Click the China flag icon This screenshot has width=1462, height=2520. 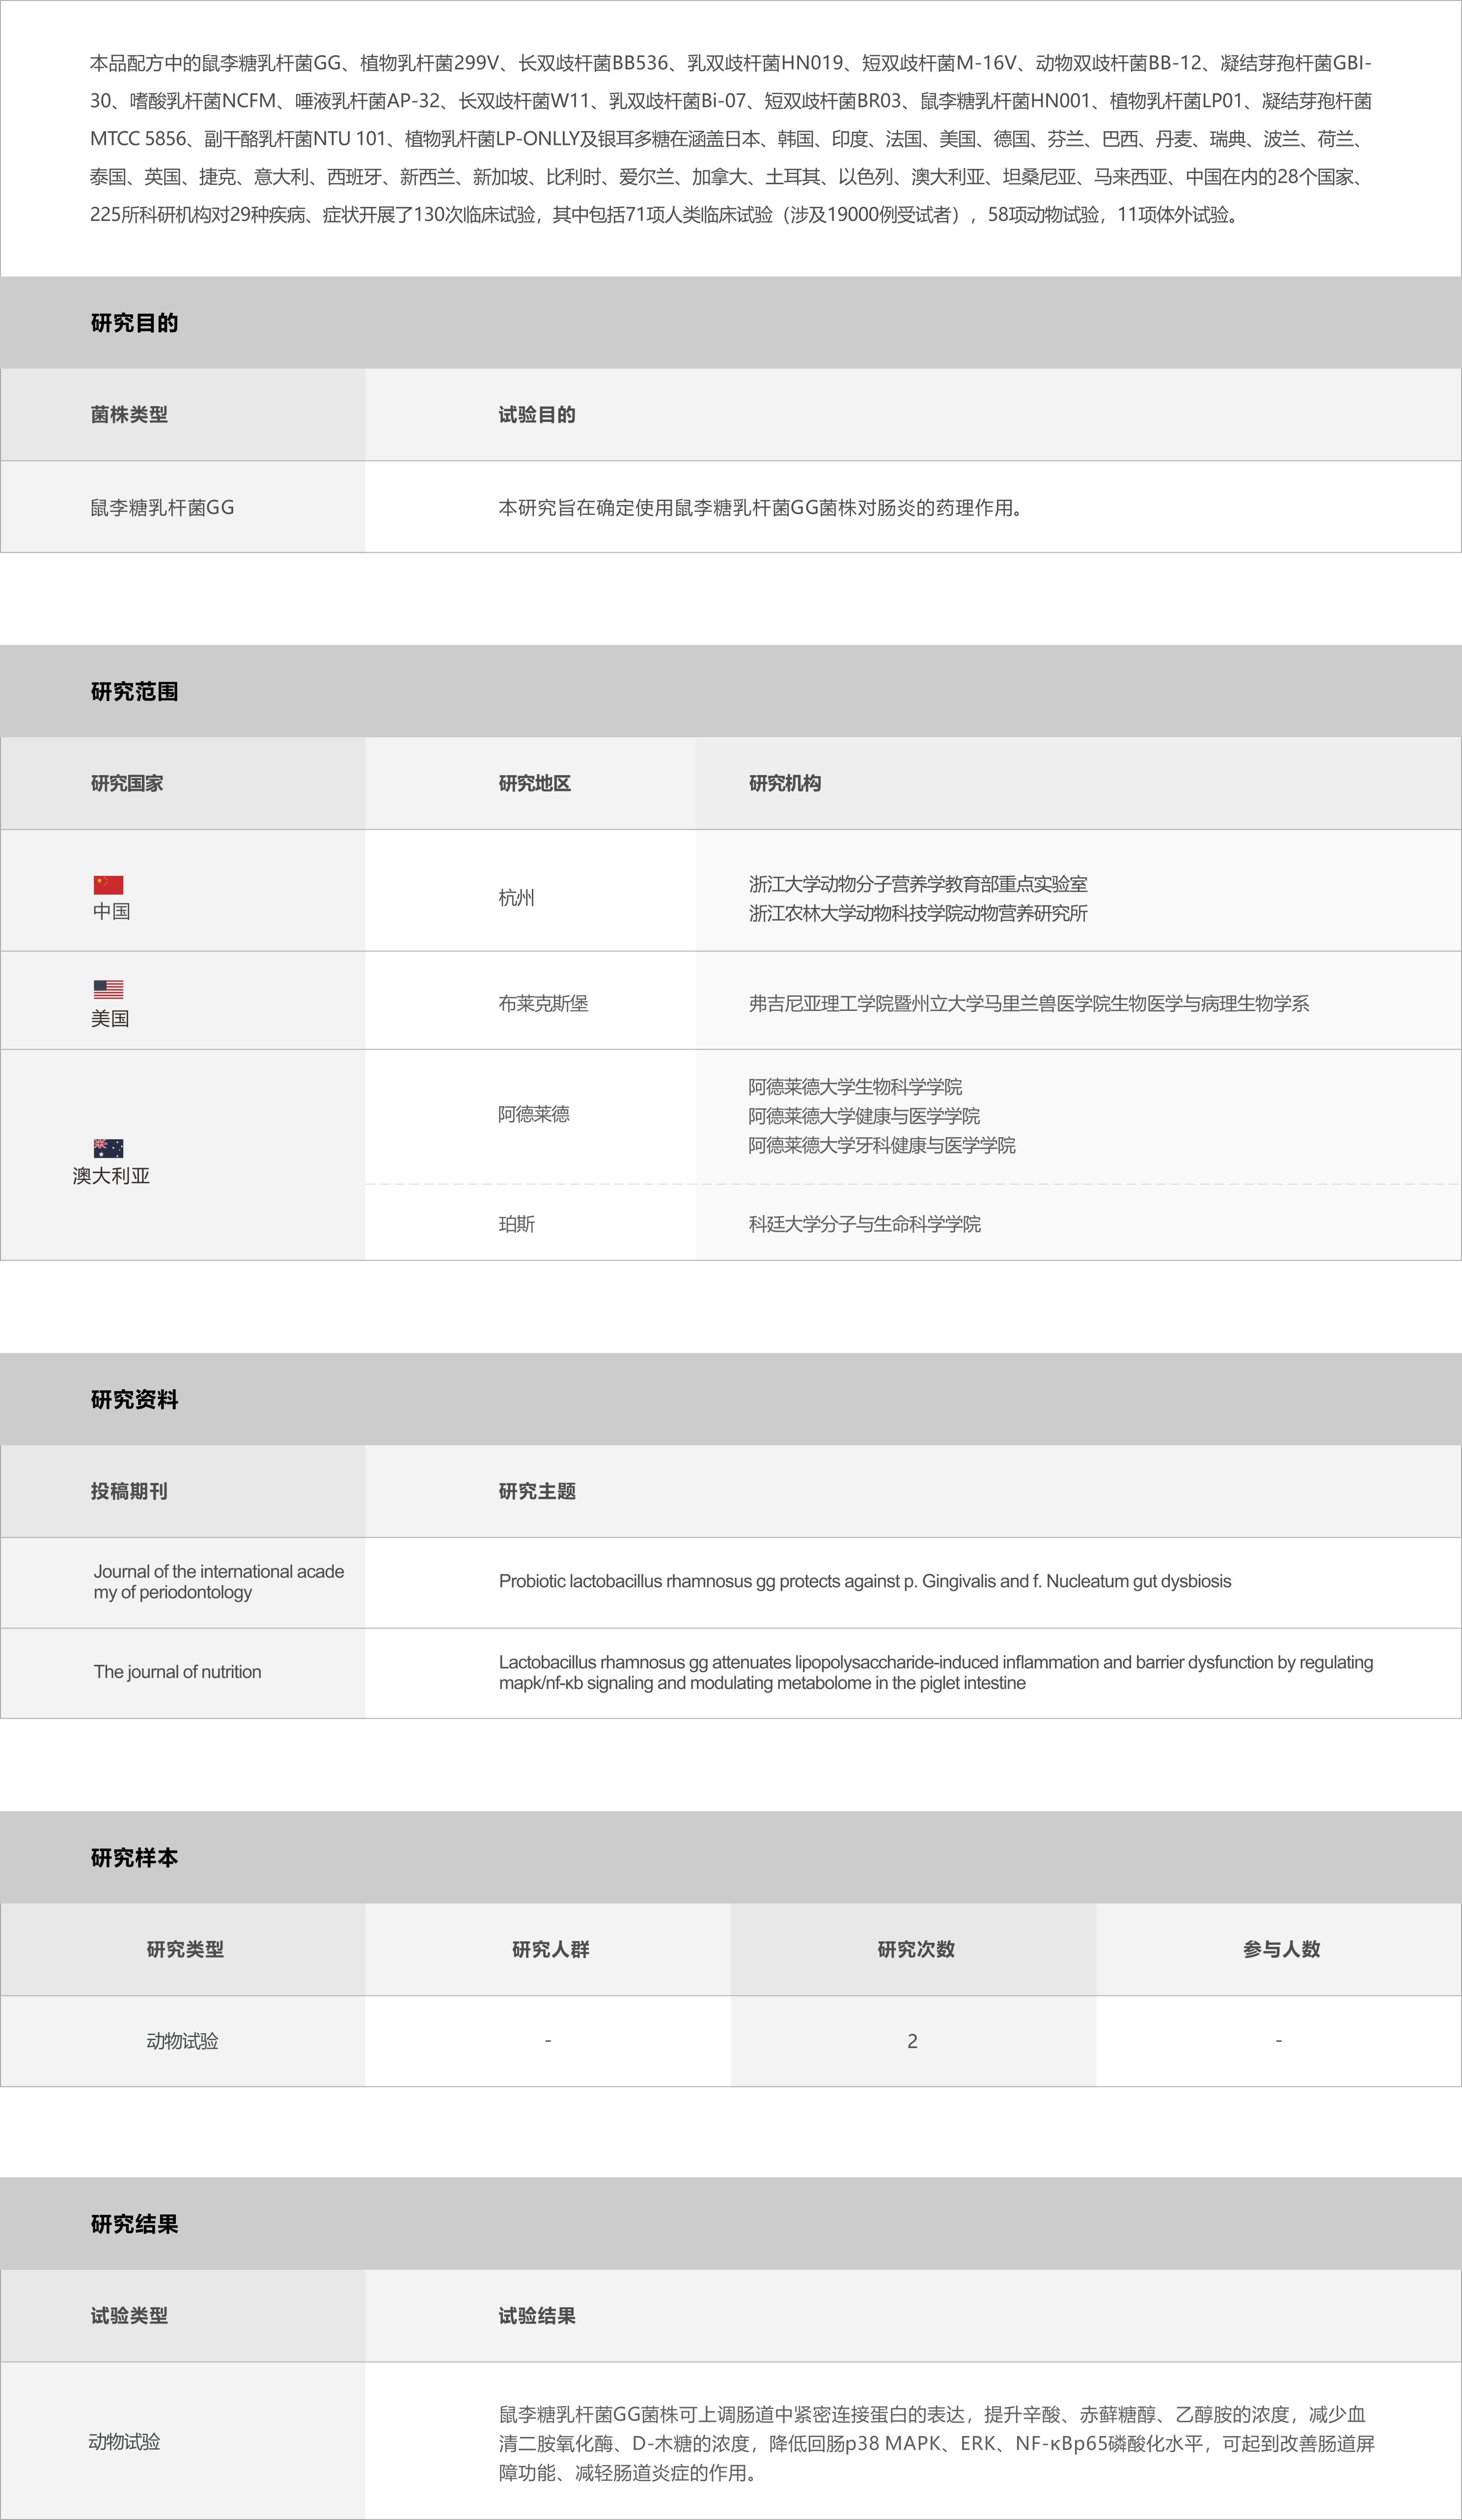108,885
